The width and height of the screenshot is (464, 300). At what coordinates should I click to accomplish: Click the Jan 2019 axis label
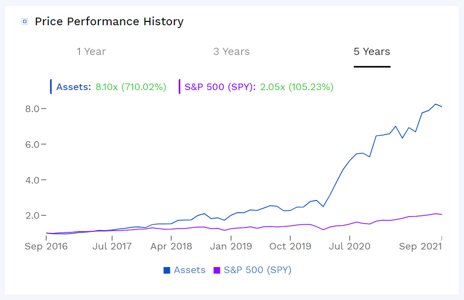pyautogui.click(x=231, y=246)
